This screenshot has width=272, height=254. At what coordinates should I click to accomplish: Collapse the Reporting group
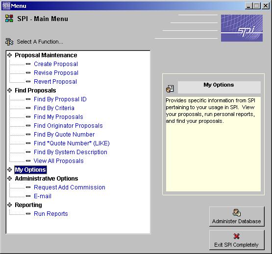click(10, 205)
